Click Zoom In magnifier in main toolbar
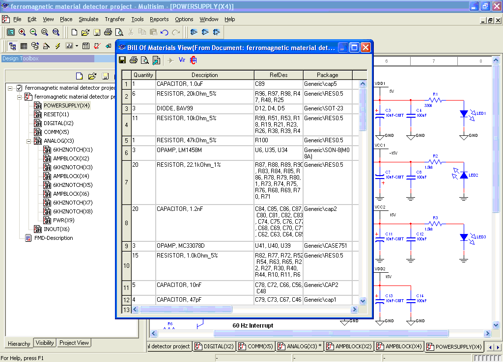This screenshot has height=362, width=503. point(22,32)
